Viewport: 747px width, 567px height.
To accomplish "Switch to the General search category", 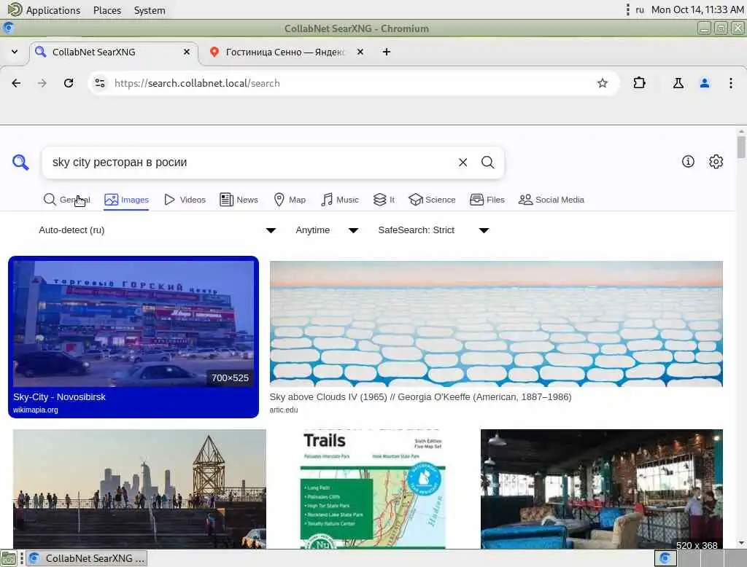I will [66, 200].
